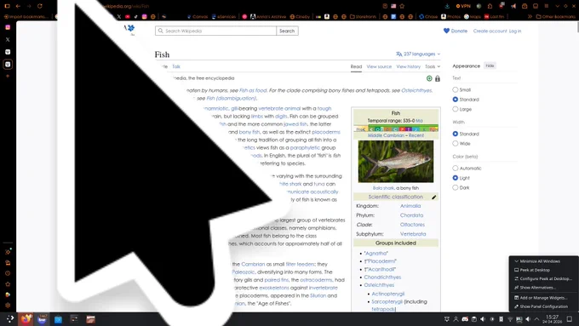Click the Wi-Fi network tray icon

(510, 319)
